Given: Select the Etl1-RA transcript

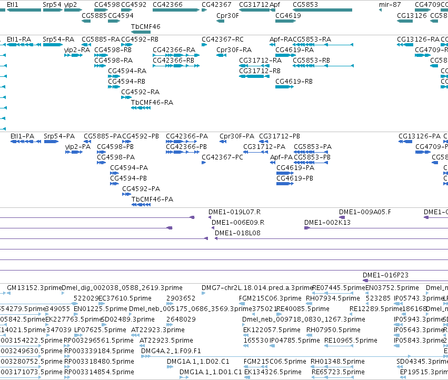Looking at the screenshot, I should pos(24,45).
